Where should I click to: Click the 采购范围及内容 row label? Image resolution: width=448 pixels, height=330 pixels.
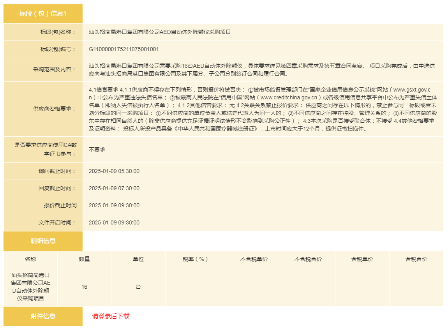click(x=55, y=69)
